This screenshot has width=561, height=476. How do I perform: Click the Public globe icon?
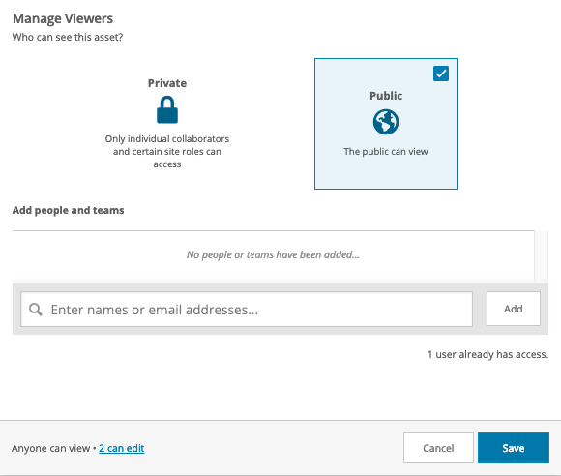(x=386, y=122)
